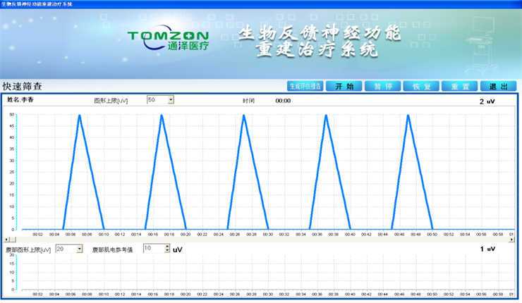The height and width of the screenshot is (303, 522).
Task: Click the 00:00 time readout
Action: [x=283, y=101]
